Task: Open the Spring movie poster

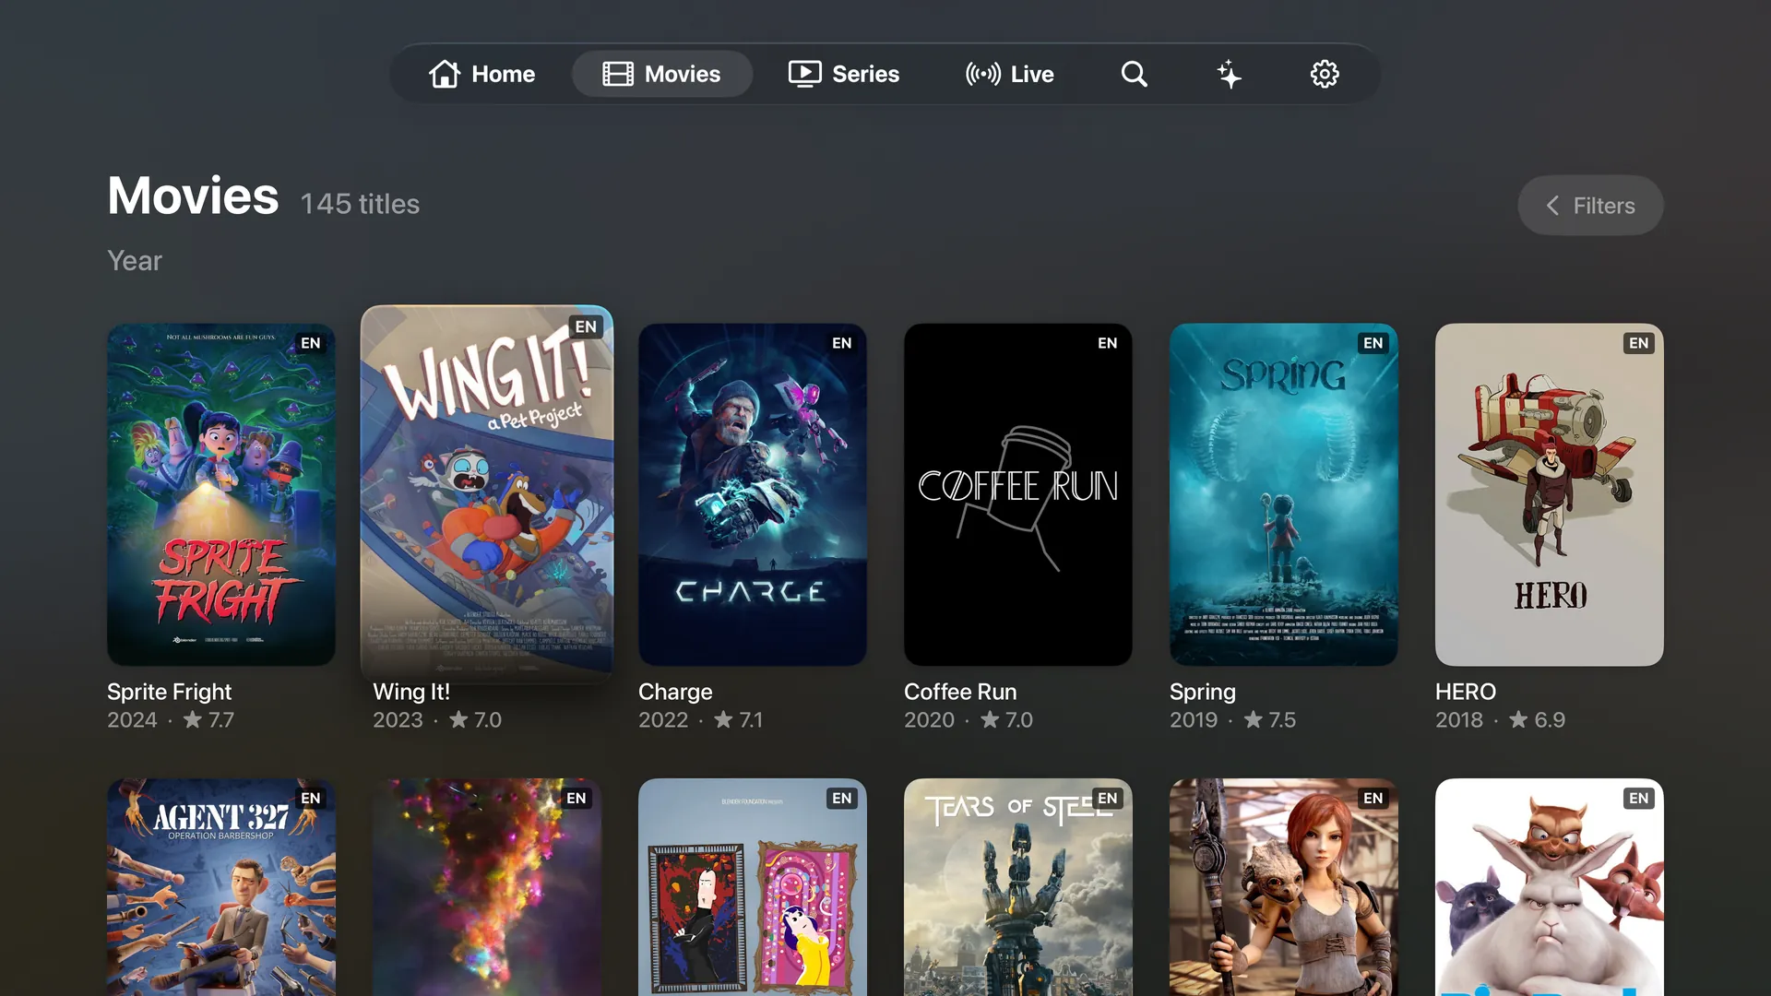Action: [x=1284, y=494]
